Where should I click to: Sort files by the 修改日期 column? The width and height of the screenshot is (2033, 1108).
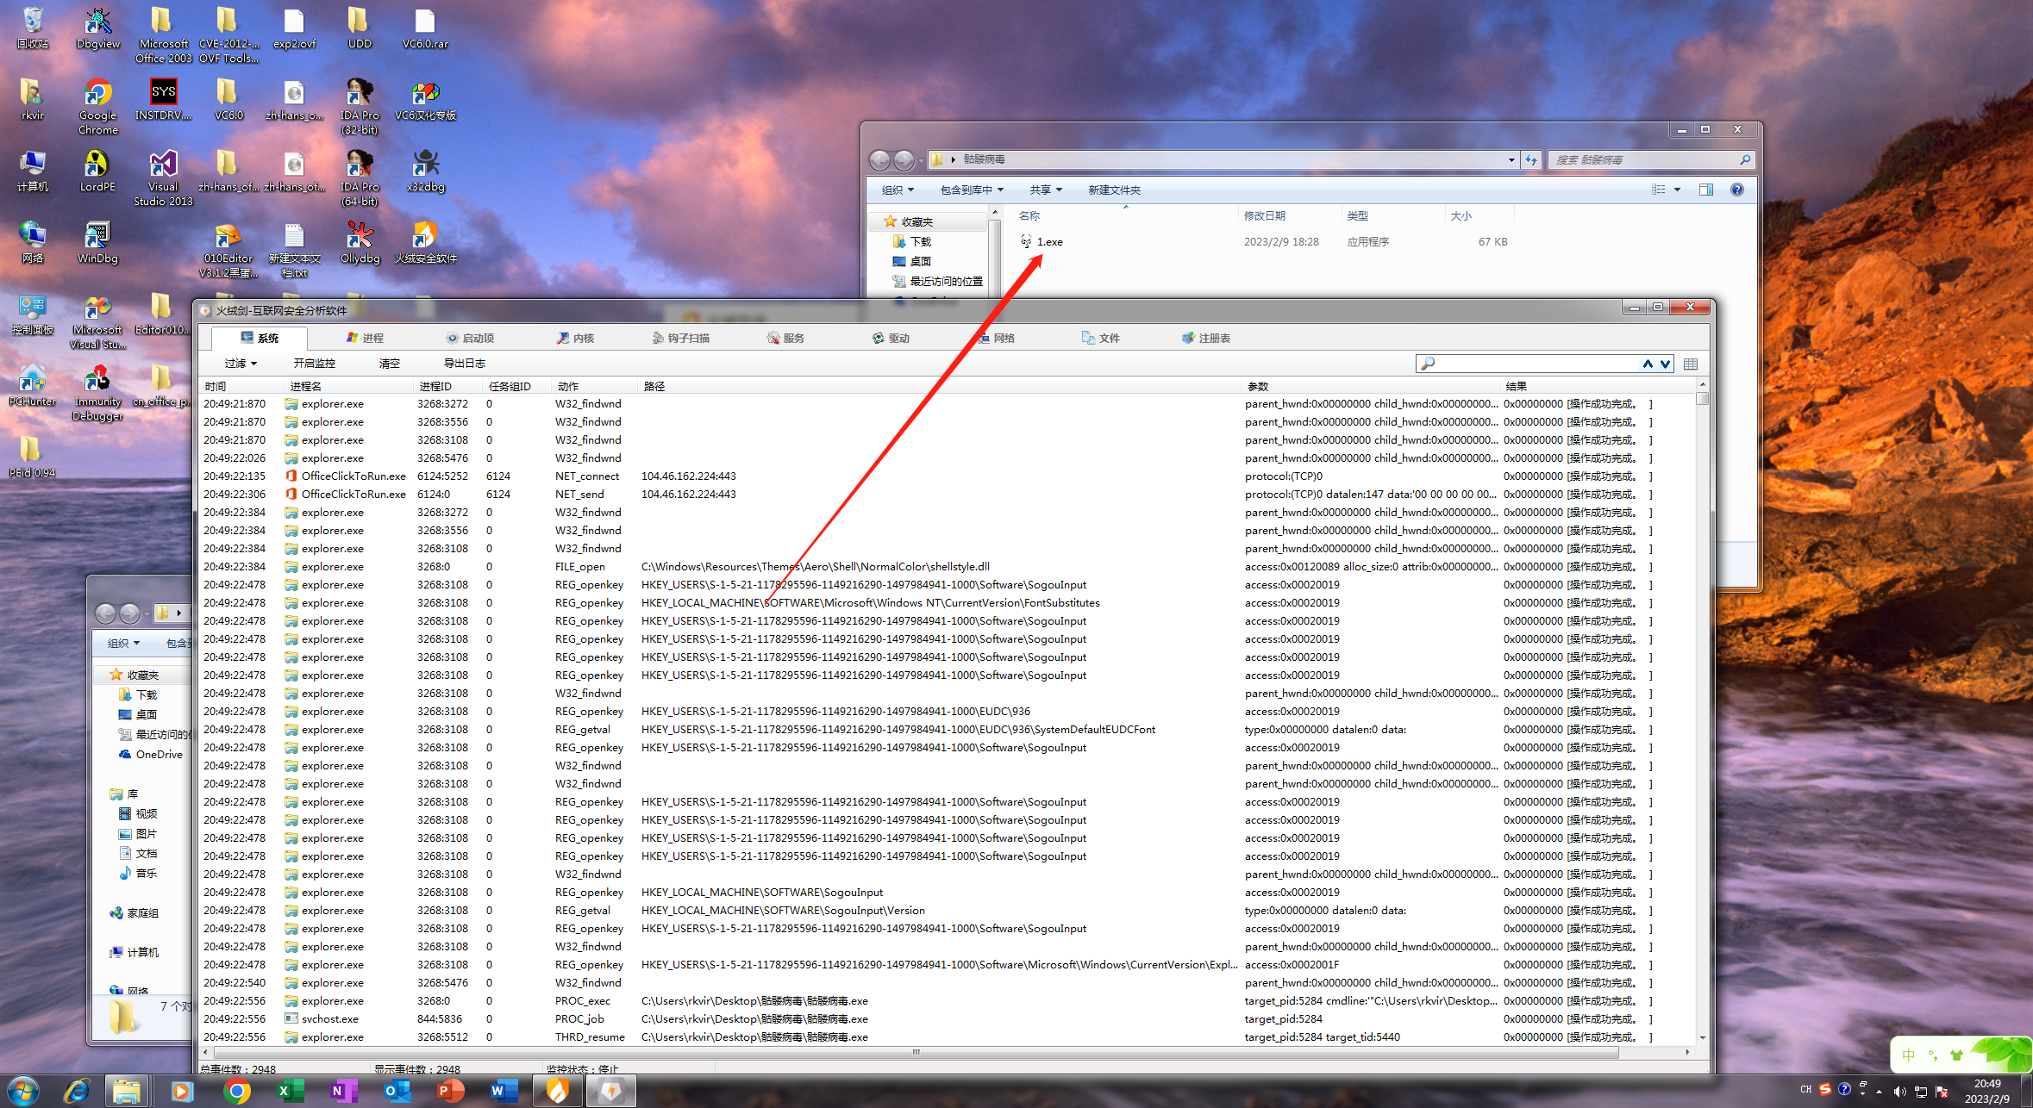(x=1290, y=215)
